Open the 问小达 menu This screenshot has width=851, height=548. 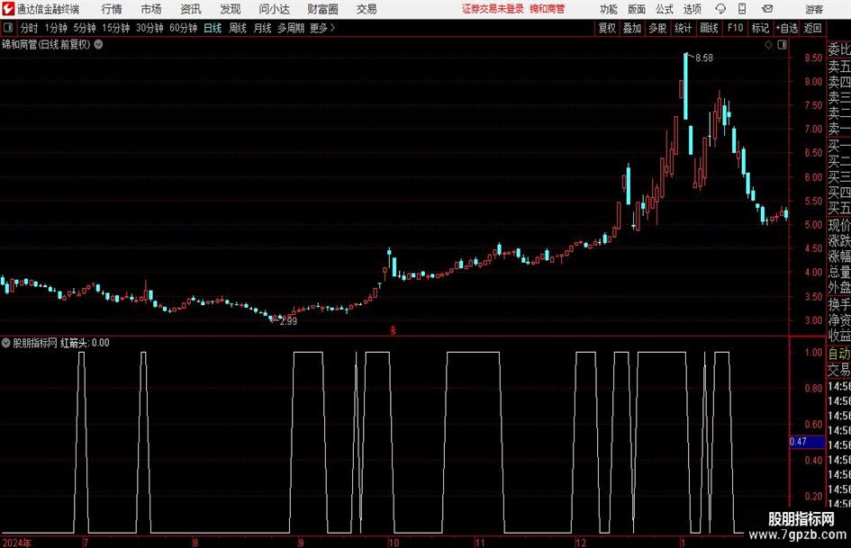274,9
